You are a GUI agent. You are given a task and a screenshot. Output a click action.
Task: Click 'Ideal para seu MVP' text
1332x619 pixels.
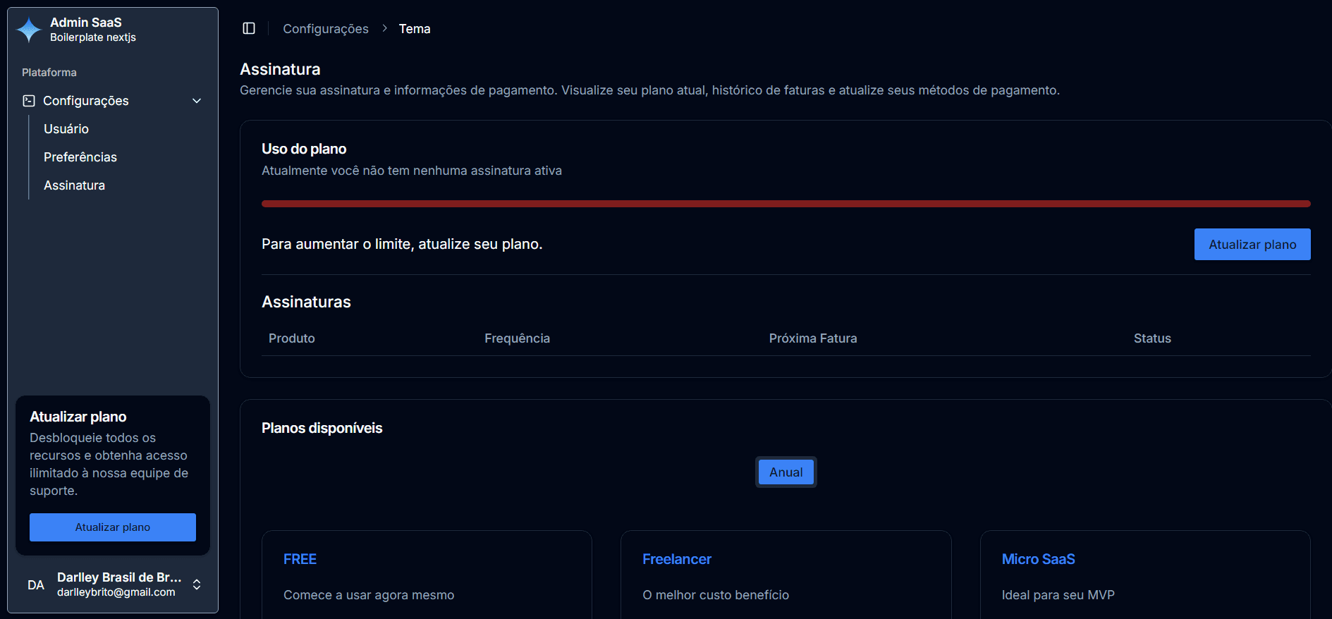pos(1058,595)
